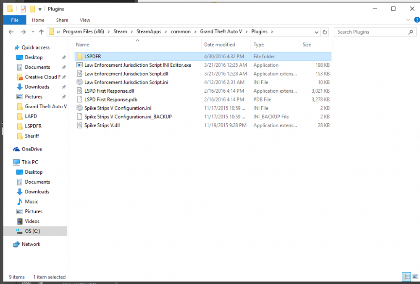
Task: Open the recent locations dropdown arrow
Action: click(33, 32)
